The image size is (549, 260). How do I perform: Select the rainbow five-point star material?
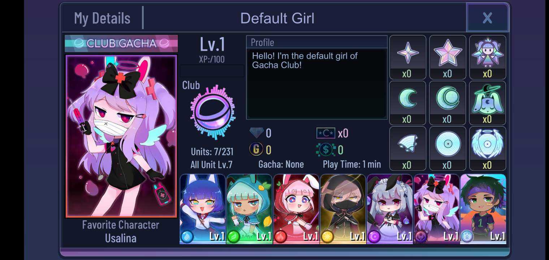coord(448,53)
